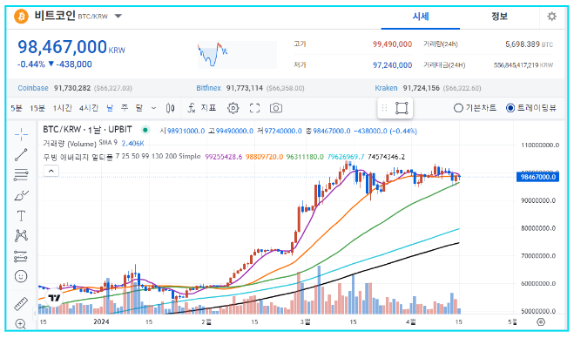Open the candlestick chart type selector
The width and height of the screenshot is (574, 338).
click(x=170, y=108)
